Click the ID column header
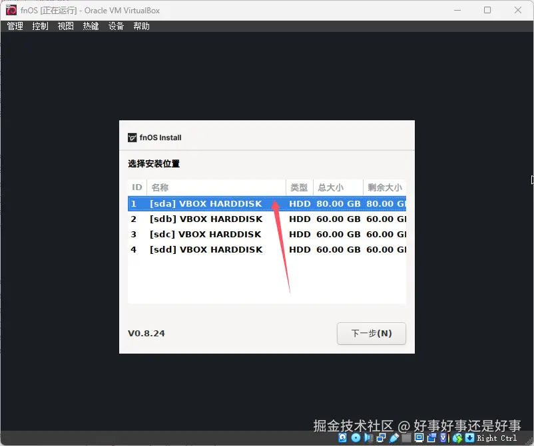Image resolution: width=534 pixels, height=446 pixels. (x=137, y=187)
